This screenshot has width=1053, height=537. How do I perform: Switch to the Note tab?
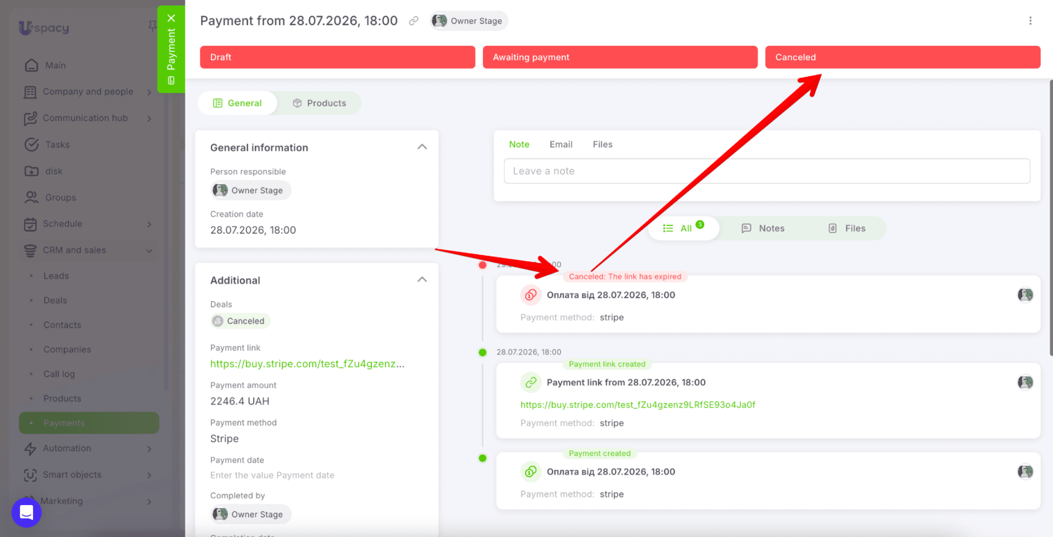coord(519,144)
